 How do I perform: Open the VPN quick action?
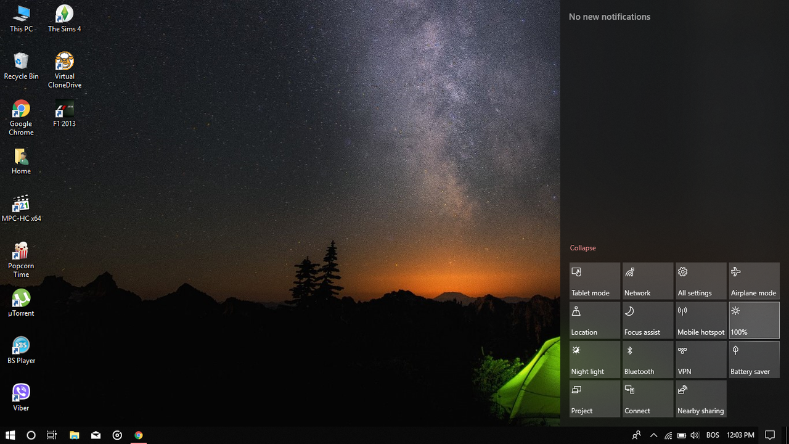coord(701,360)
